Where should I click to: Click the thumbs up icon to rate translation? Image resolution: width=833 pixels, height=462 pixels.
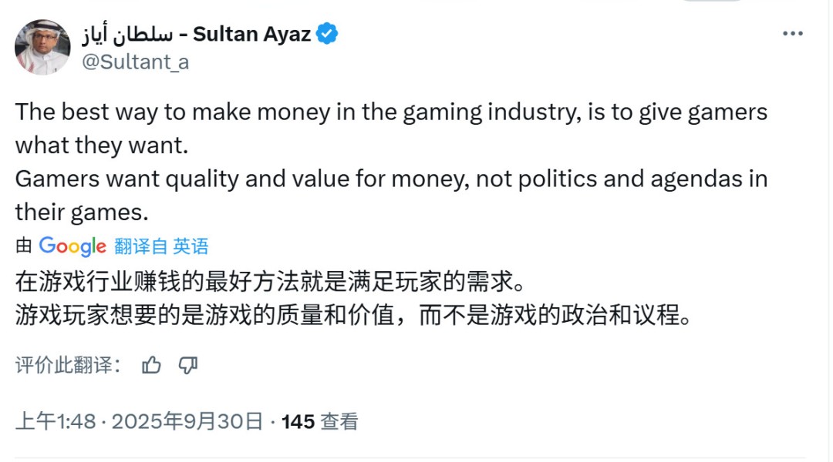click(151, 364)
